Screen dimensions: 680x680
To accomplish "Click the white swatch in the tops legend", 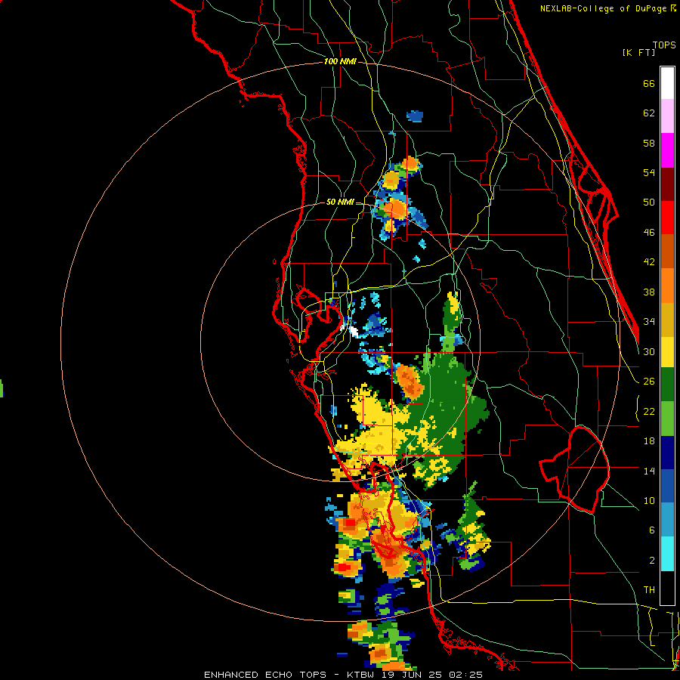I will click(667, 83).
